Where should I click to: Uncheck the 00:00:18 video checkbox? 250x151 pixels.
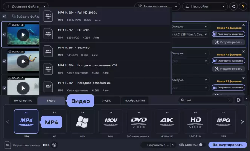click(x=5, y=35)
